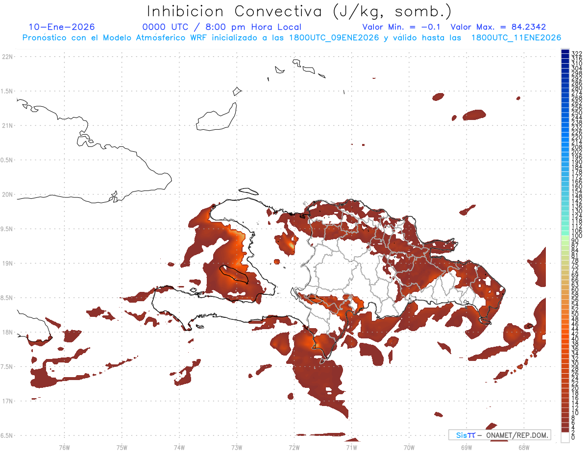Click the "1800UTC_11ENE2026" valid-until timestamp
This screenshot has width=588, height=454.
click(516, 38)
